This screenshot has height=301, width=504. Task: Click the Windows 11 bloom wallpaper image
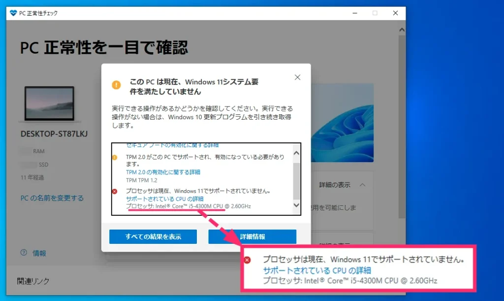342,123
